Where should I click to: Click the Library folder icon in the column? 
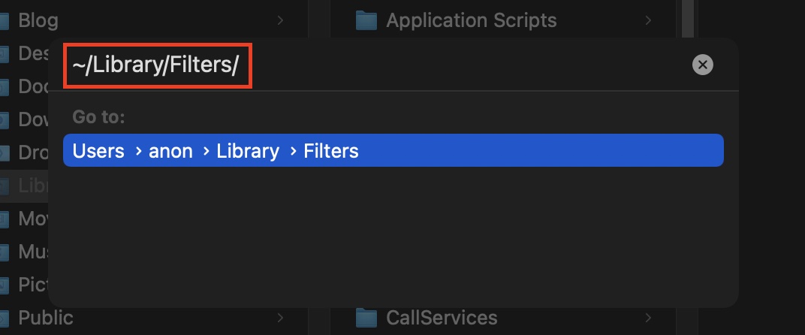4,186
